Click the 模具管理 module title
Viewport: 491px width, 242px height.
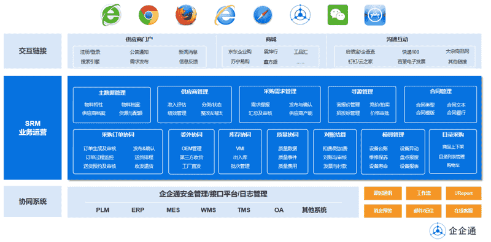(393, 135)
